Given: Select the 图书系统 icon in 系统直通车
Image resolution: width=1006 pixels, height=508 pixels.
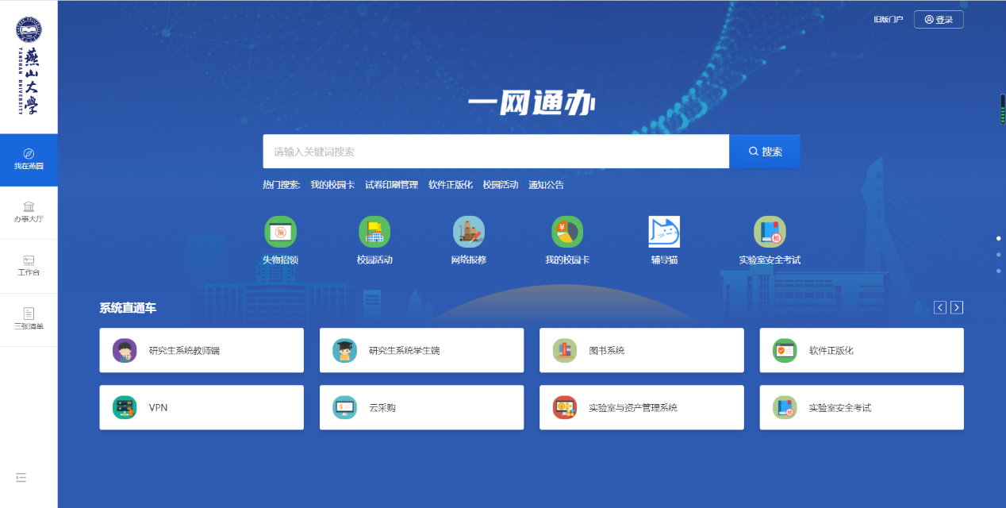Looking at the screenshot, I should [564, 350].
